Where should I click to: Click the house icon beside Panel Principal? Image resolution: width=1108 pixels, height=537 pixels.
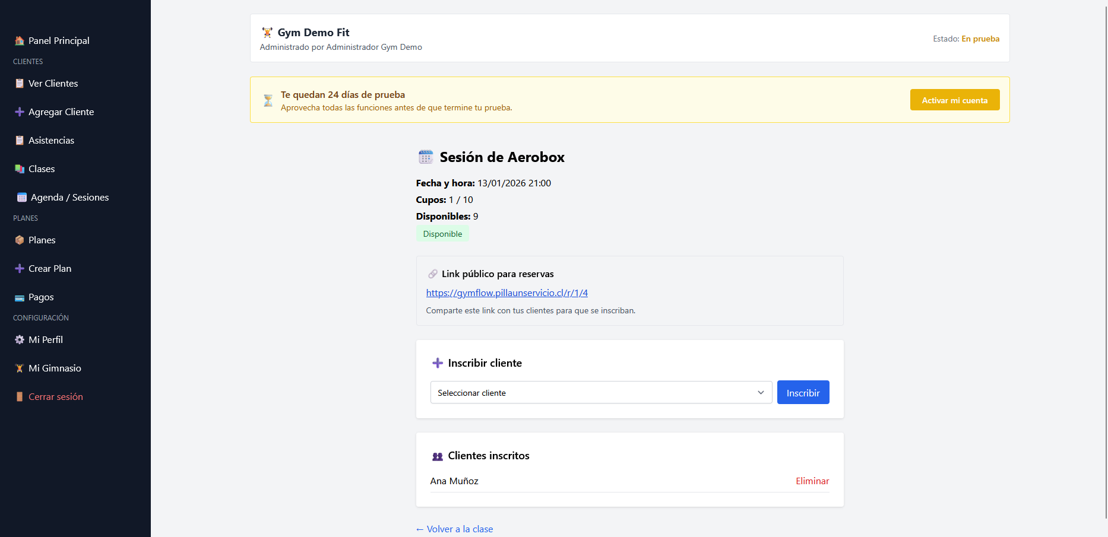20,41
